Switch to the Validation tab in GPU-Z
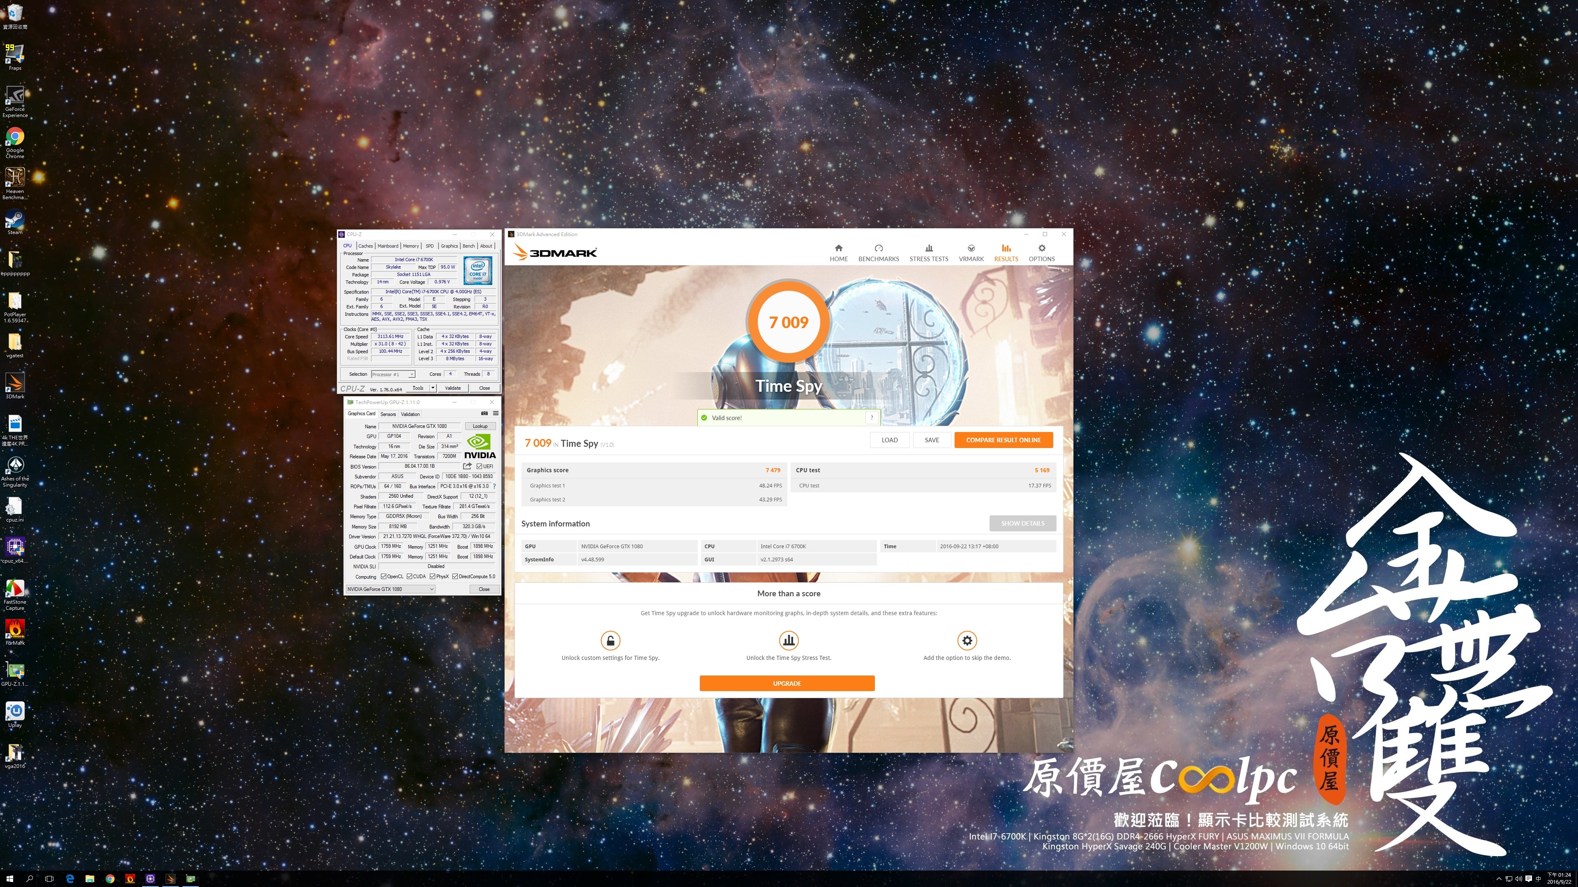 point(411,414)
